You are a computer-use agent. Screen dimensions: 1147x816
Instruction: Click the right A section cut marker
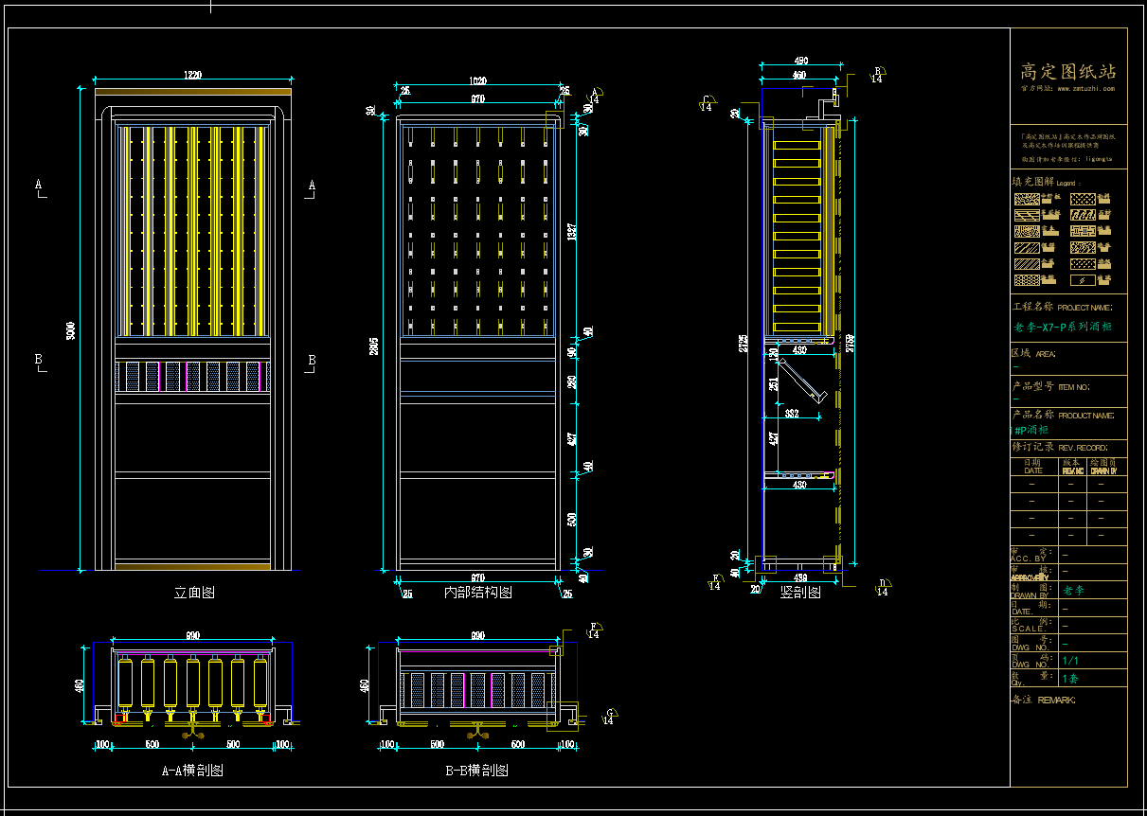coord(311,186)
